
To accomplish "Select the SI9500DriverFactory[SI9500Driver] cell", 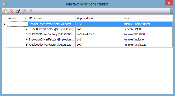I will pyautogui.click(x=52, y=29).
